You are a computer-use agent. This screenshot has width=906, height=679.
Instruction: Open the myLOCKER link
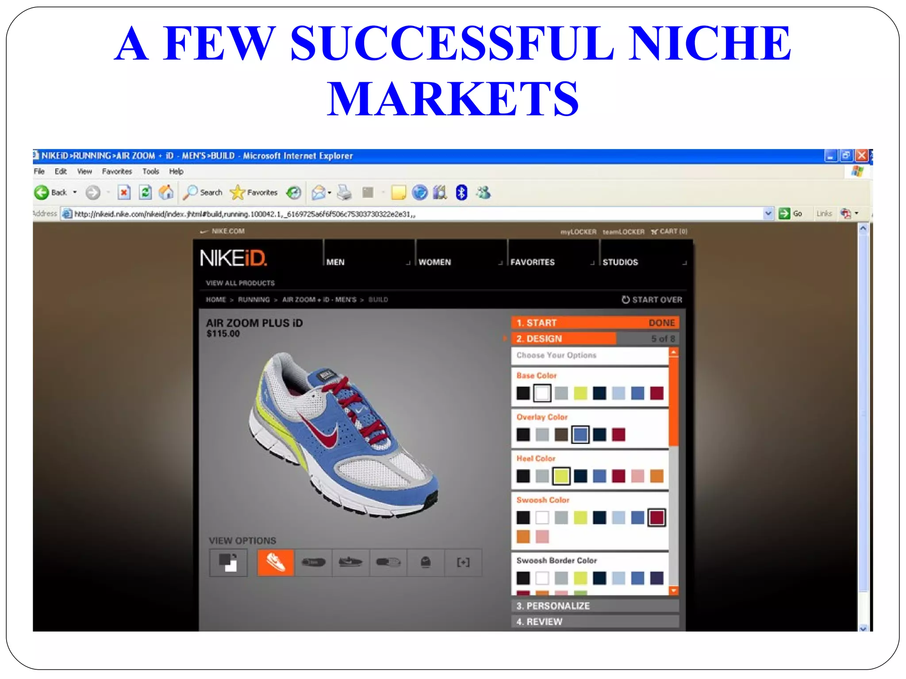click(578, 232)
